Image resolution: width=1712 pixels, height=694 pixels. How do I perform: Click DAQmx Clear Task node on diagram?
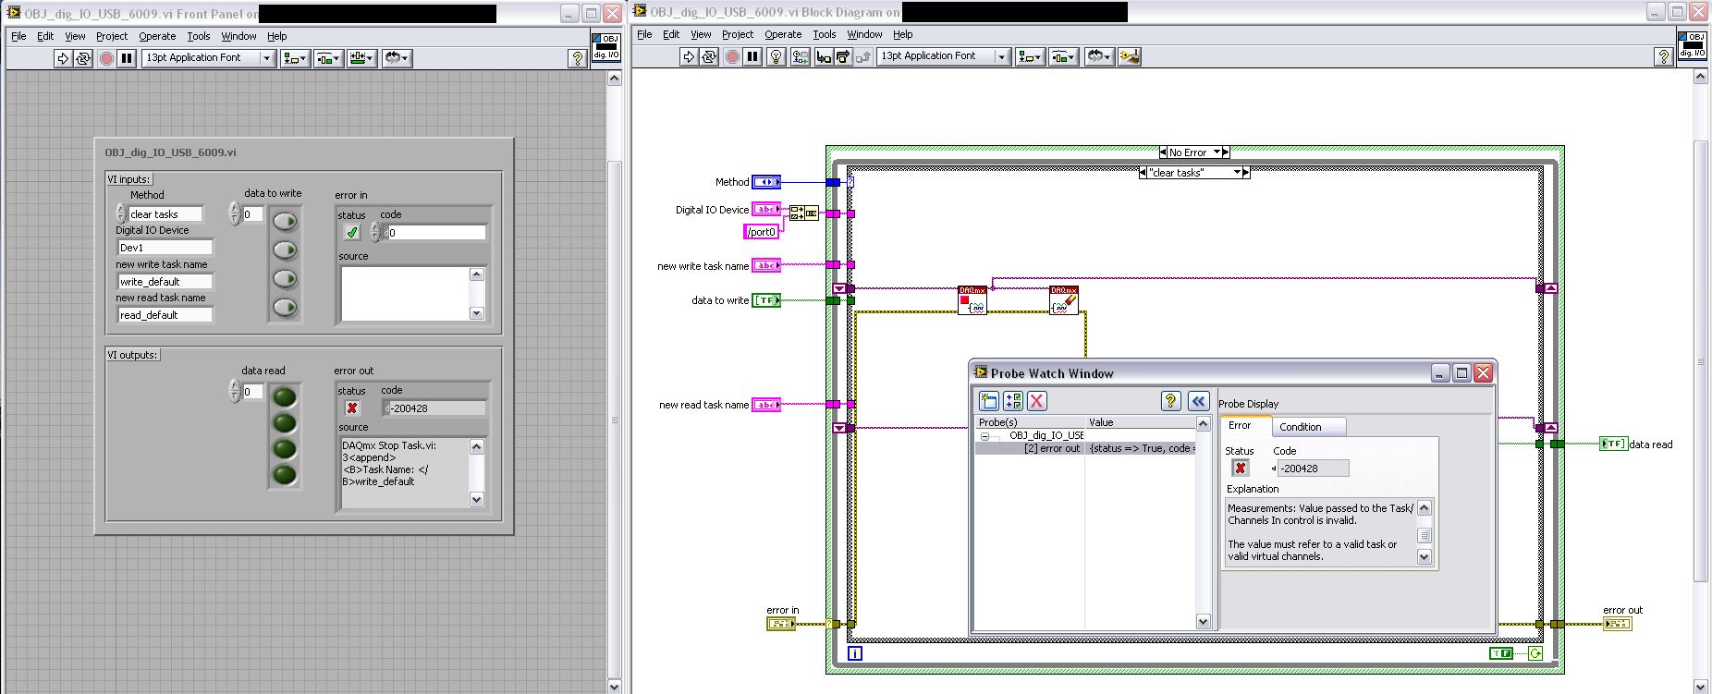pyautogui.click(x=1064, y=300)
